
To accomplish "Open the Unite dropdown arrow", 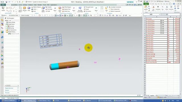I will click(37, 9).
